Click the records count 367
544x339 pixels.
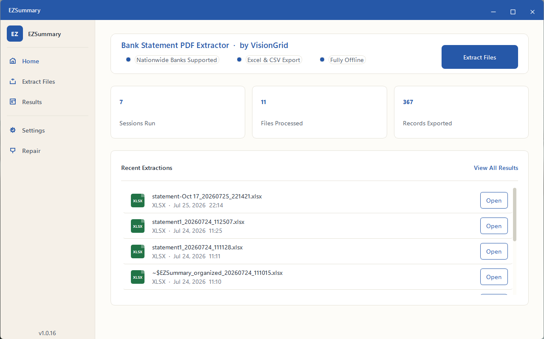pyautogui.click(x=408, y=102)
